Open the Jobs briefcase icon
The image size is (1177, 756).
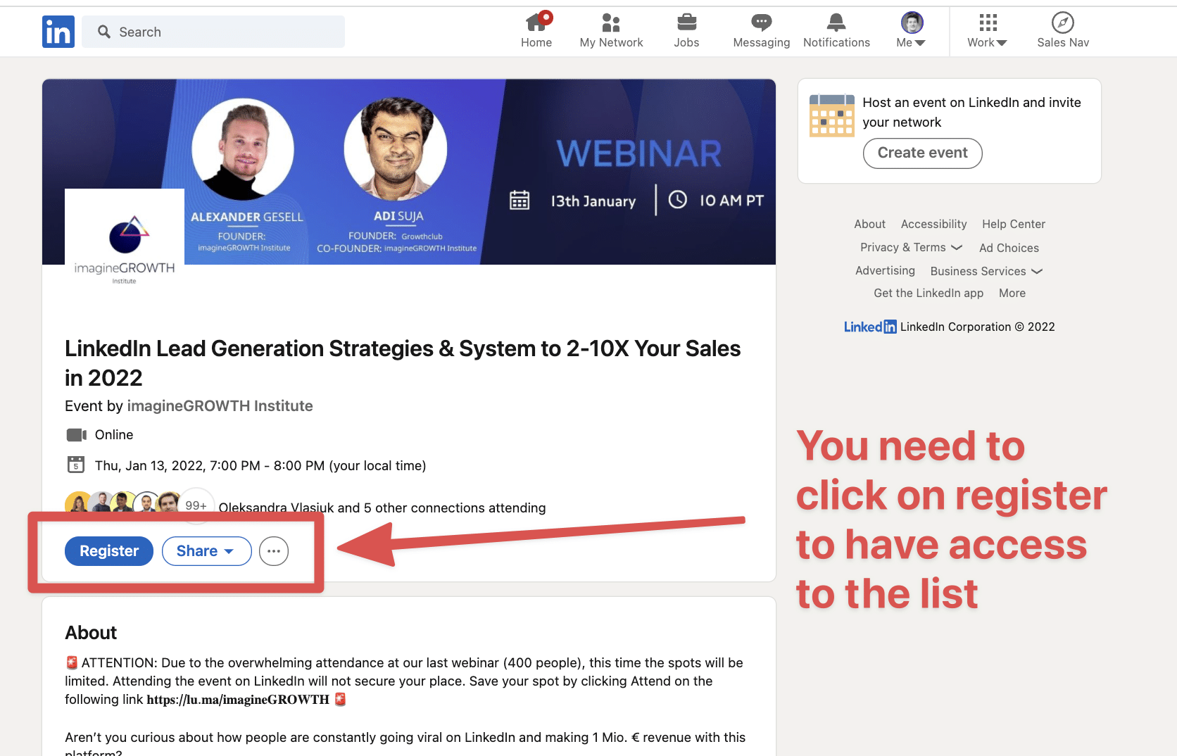686,23
